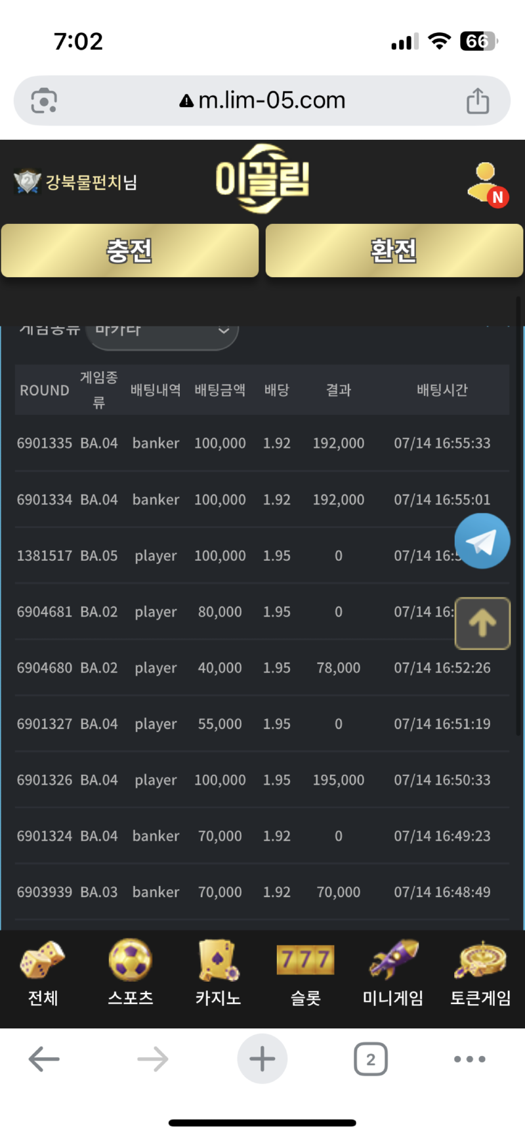Open the browser tabs count button
The image size is (525, 1138).
coord(371,1059)
